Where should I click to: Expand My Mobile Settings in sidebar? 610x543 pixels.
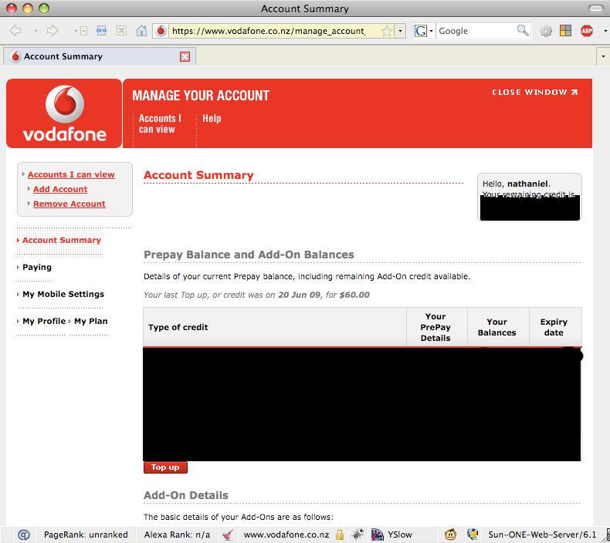[x=63, y=294]
